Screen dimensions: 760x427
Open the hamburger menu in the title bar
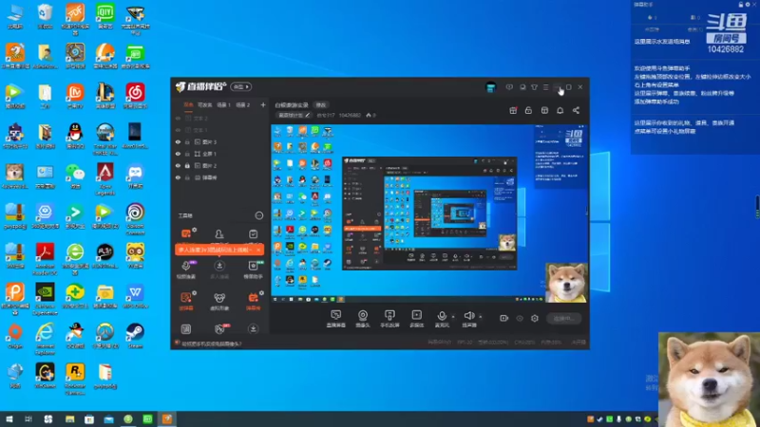(545, 87)
